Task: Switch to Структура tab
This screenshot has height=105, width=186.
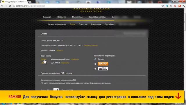Action: point(83,24)
